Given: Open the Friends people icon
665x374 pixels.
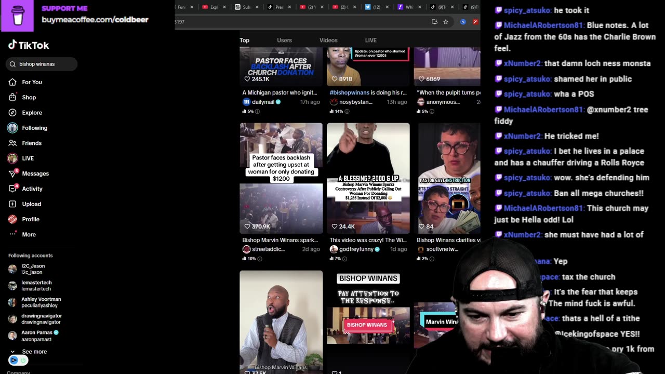Looking at the screenshot, I should tap(12, 143).
